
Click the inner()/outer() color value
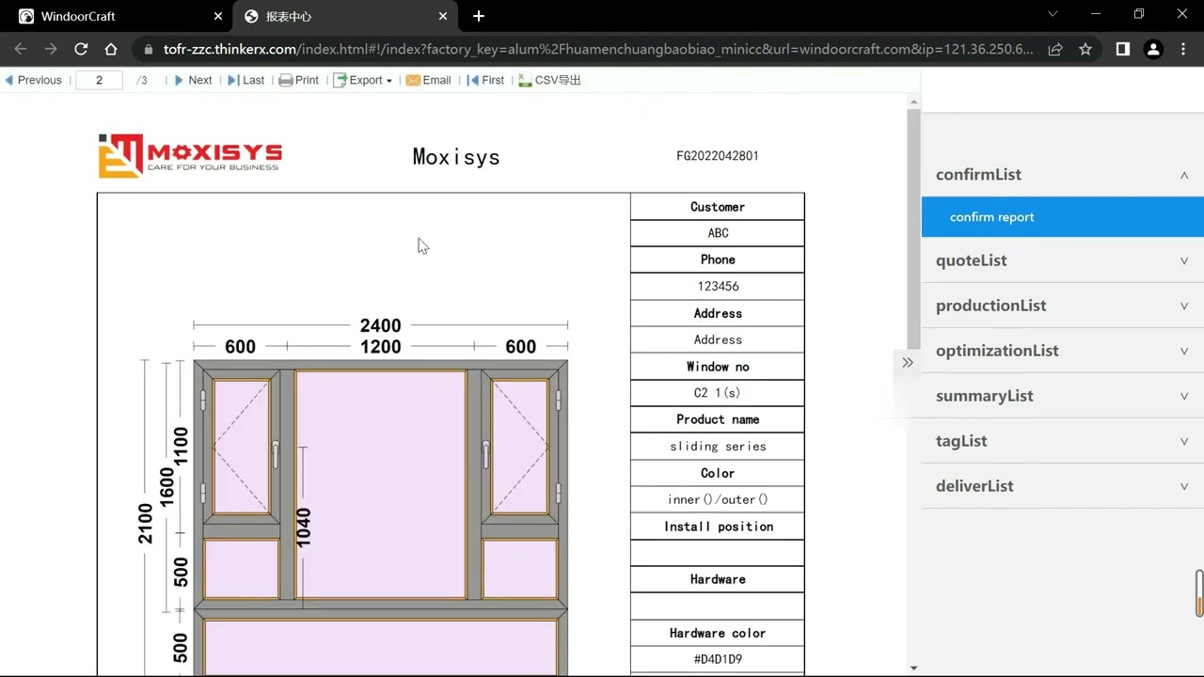click(x=718, y=499)
